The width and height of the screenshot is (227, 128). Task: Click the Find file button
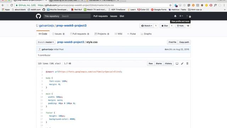(172, 42)
